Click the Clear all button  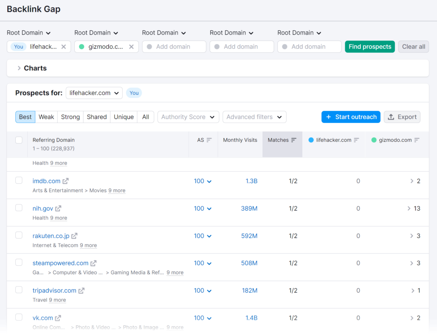pyautogui.click(x=414, y=47)
